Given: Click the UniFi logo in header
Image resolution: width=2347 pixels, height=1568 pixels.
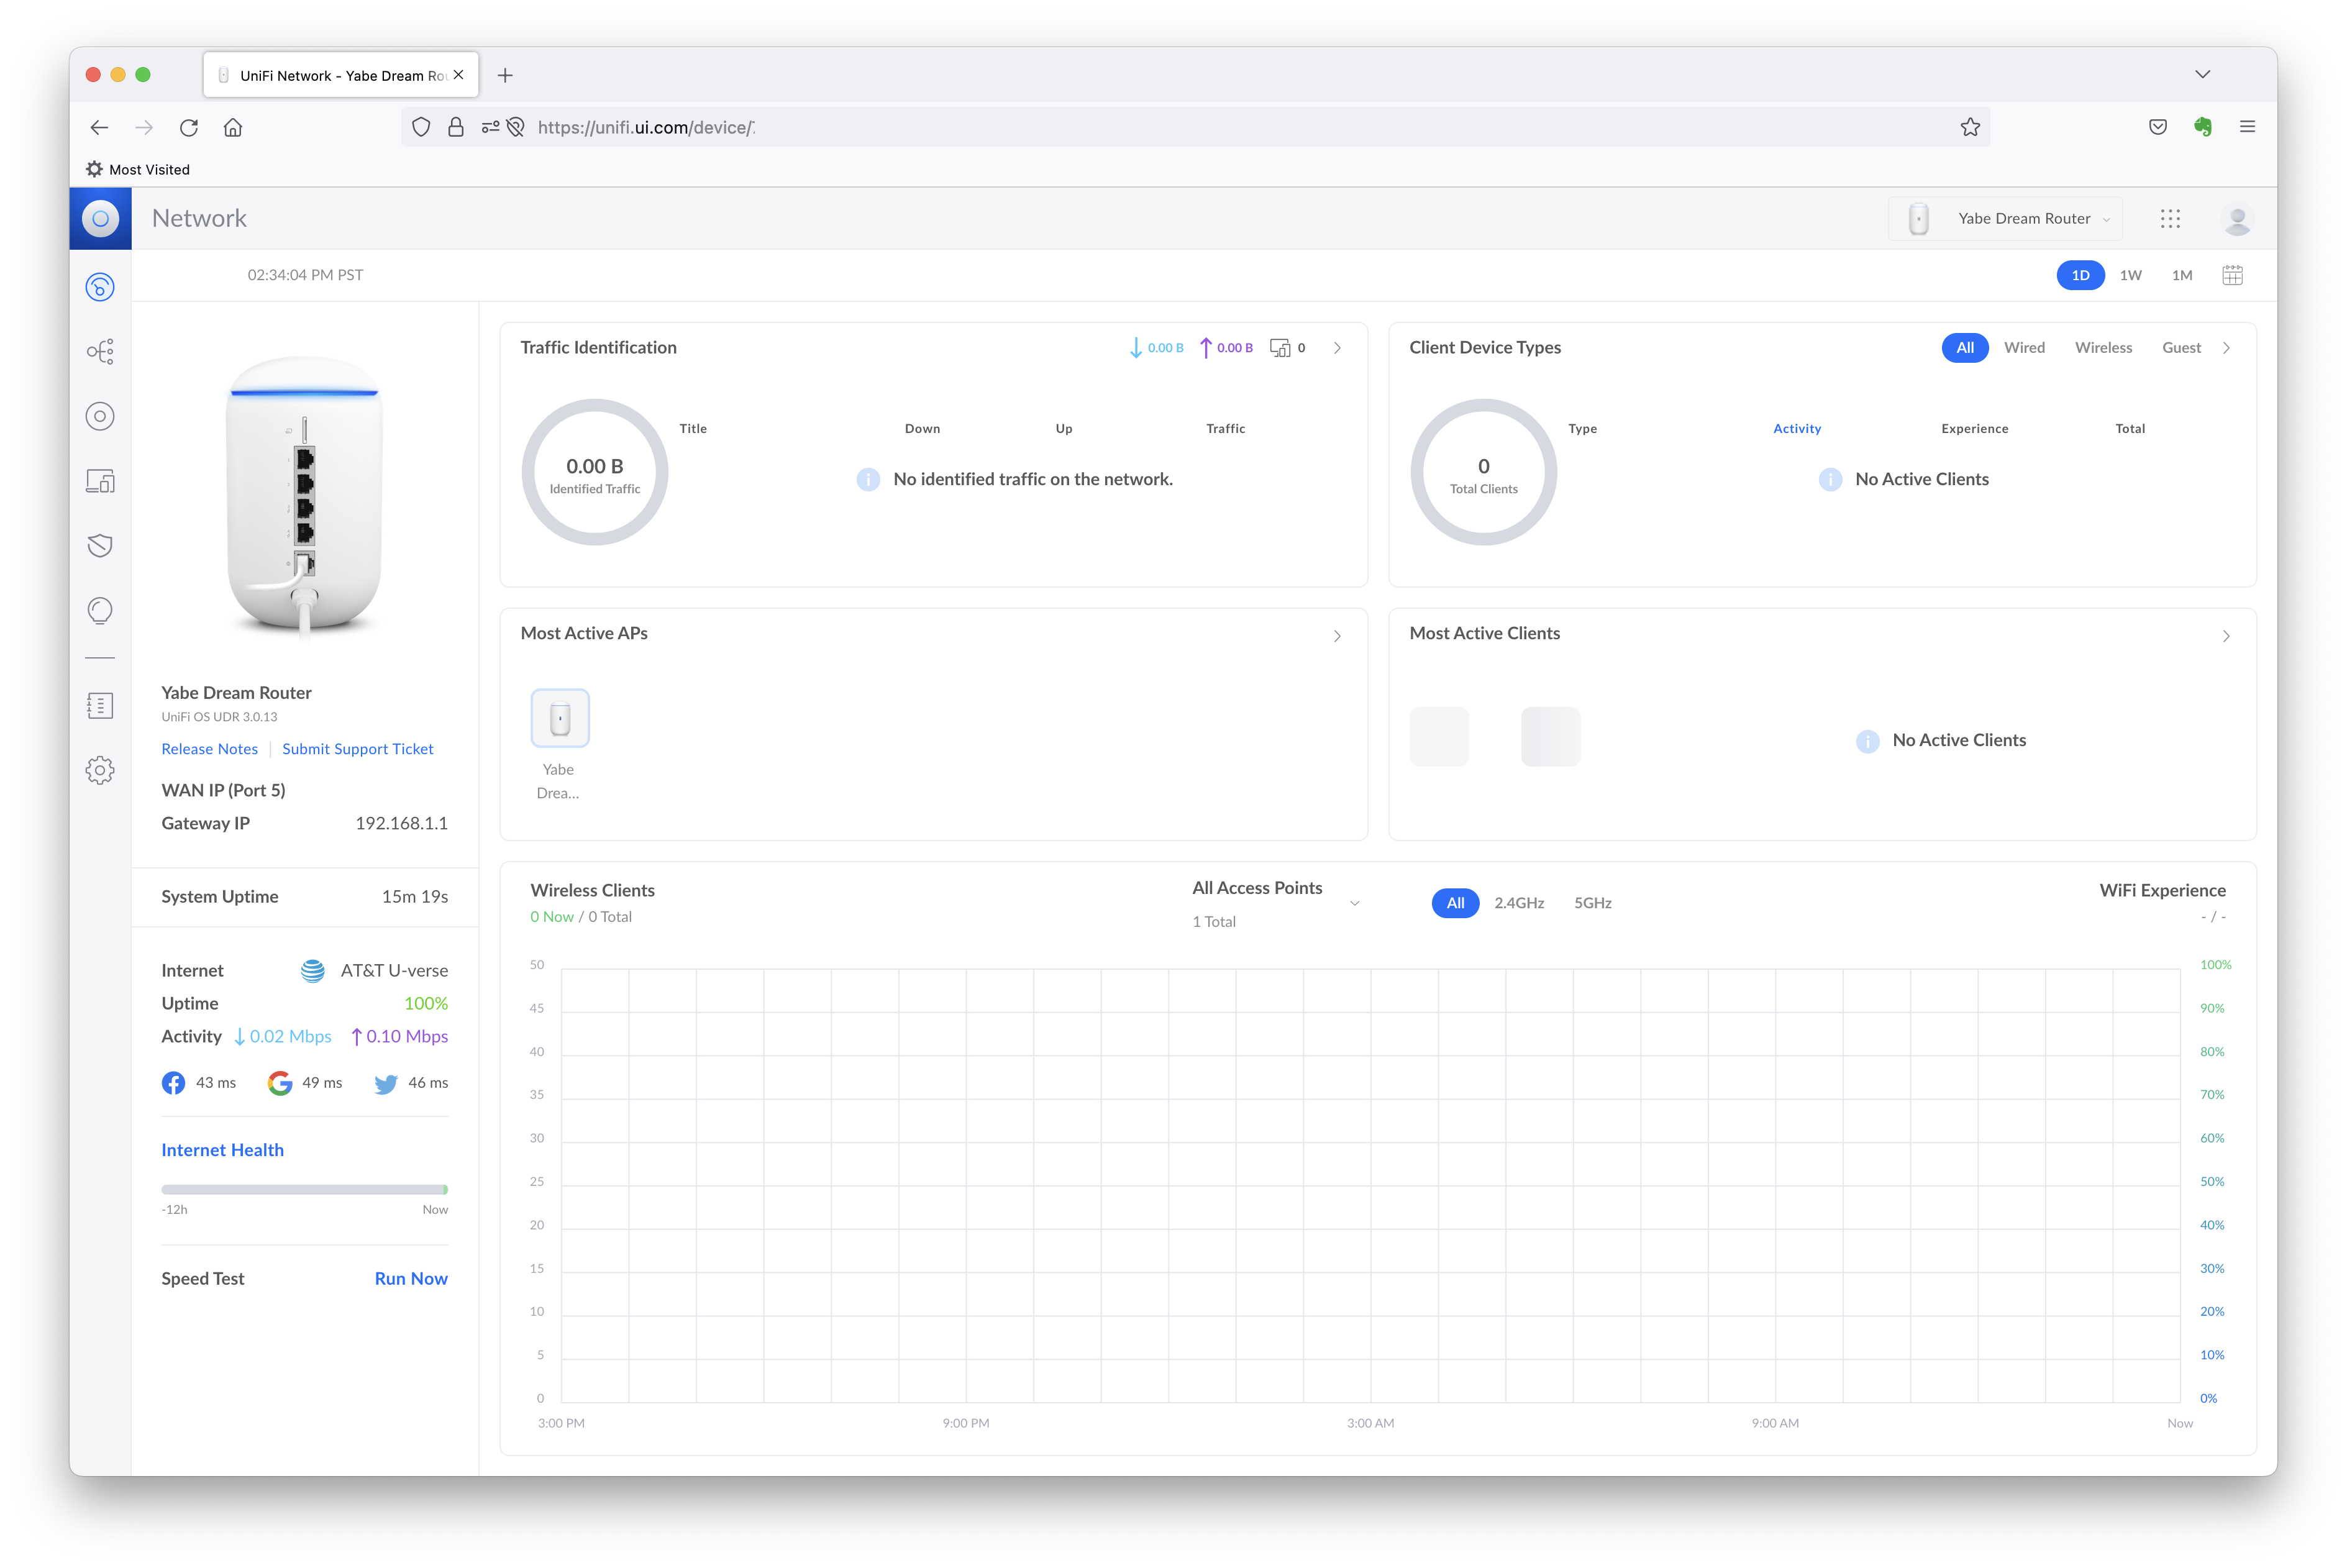Looking at the screenshot, I should (100, 218).
